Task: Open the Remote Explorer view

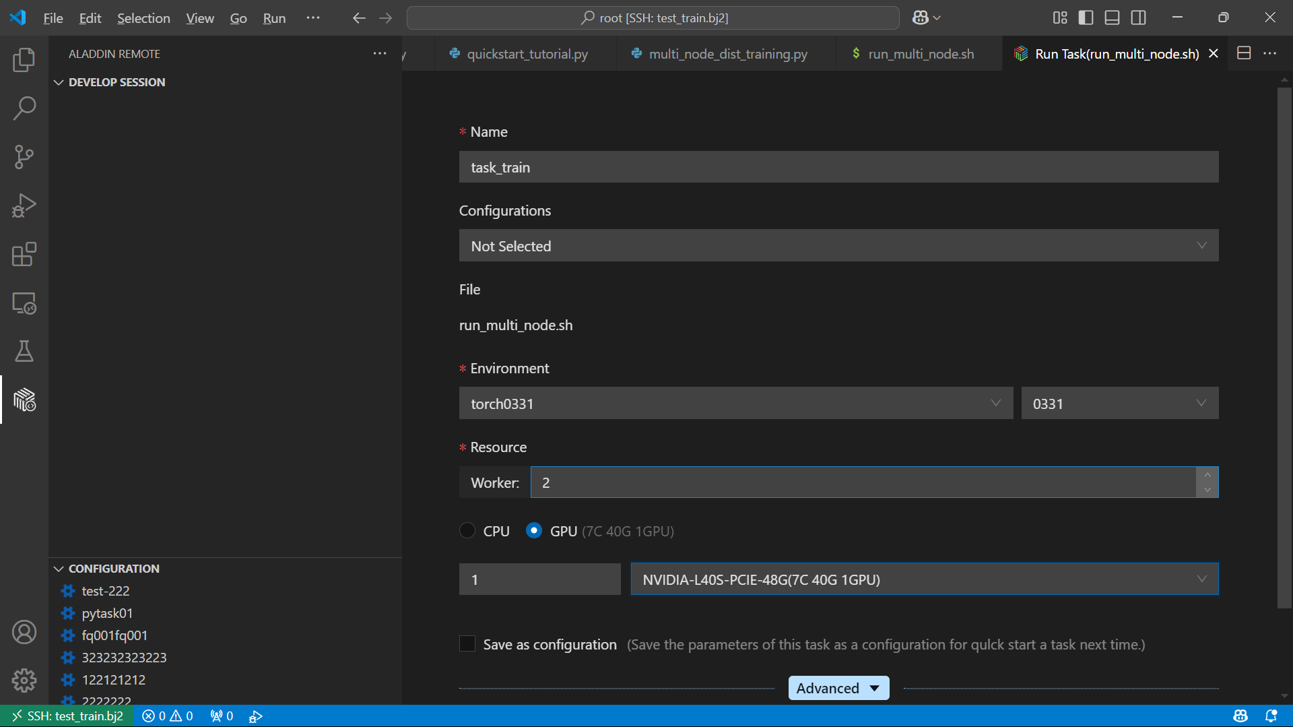Action: pos(24,303)
